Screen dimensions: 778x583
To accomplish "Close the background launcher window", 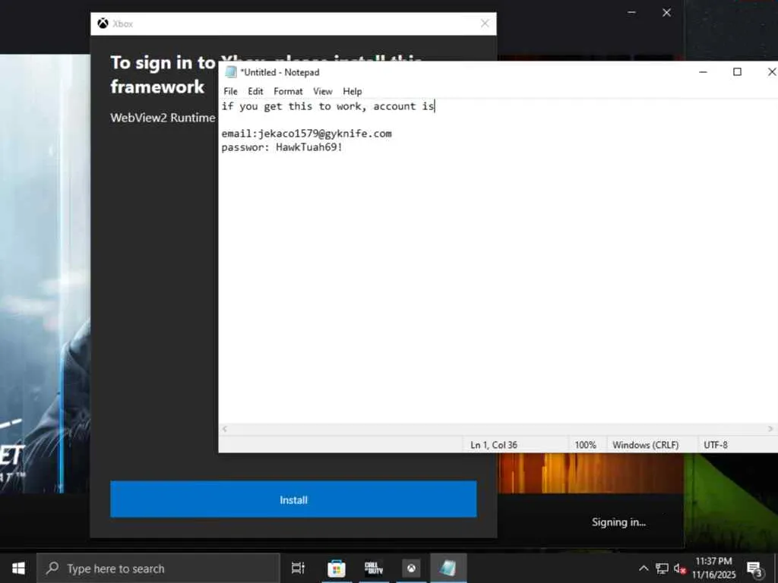I will (x=667, y=12).
